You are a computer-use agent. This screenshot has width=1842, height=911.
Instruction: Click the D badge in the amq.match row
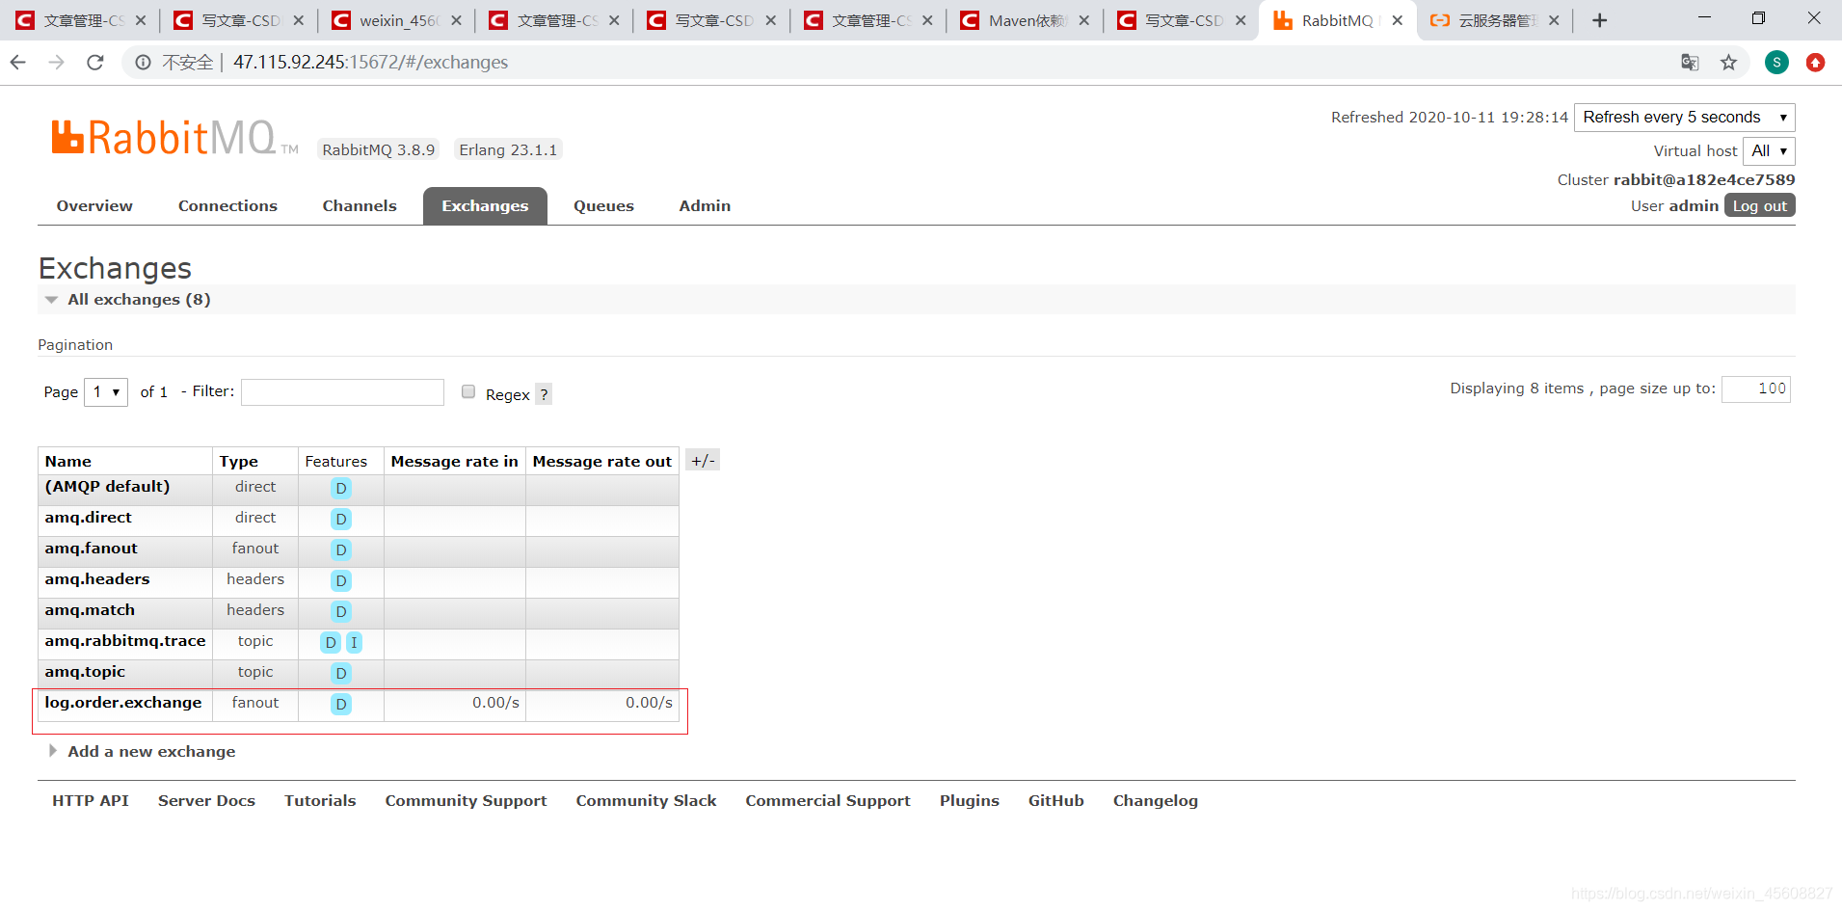tap(341, 612)
